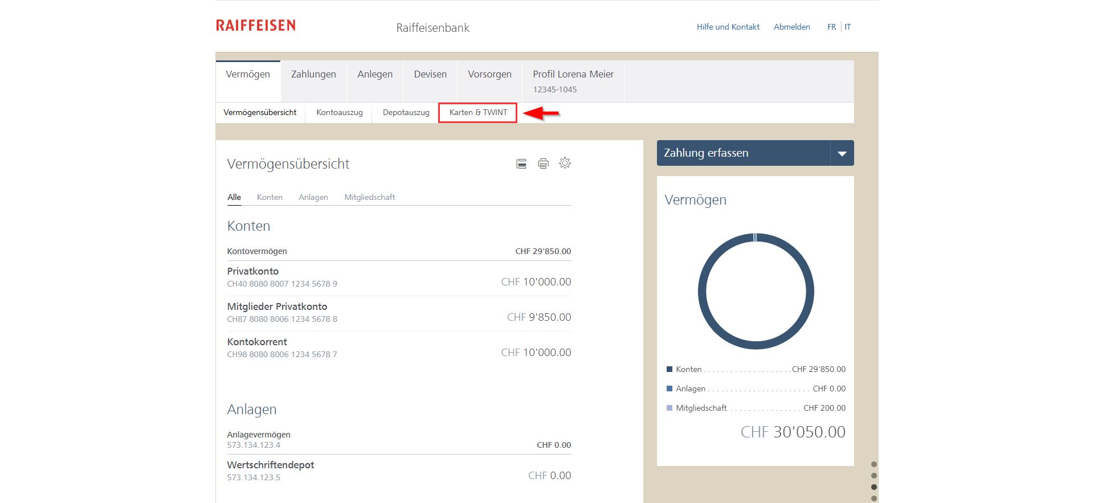Open Hilfe und Kontakt link
The height and width of the screenshot is (503, 1094).
(728, 27)
